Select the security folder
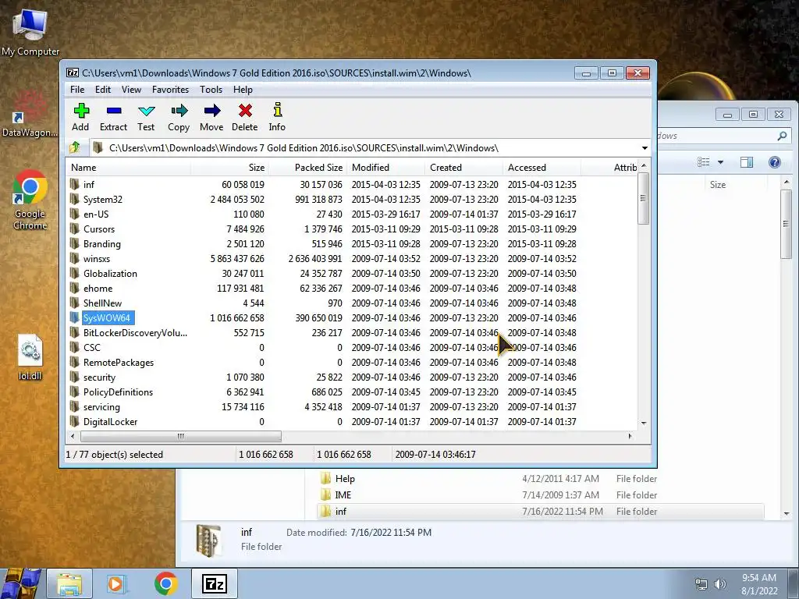Image resolution: width=799 pixels, height=599 pixels. [99, 377]
